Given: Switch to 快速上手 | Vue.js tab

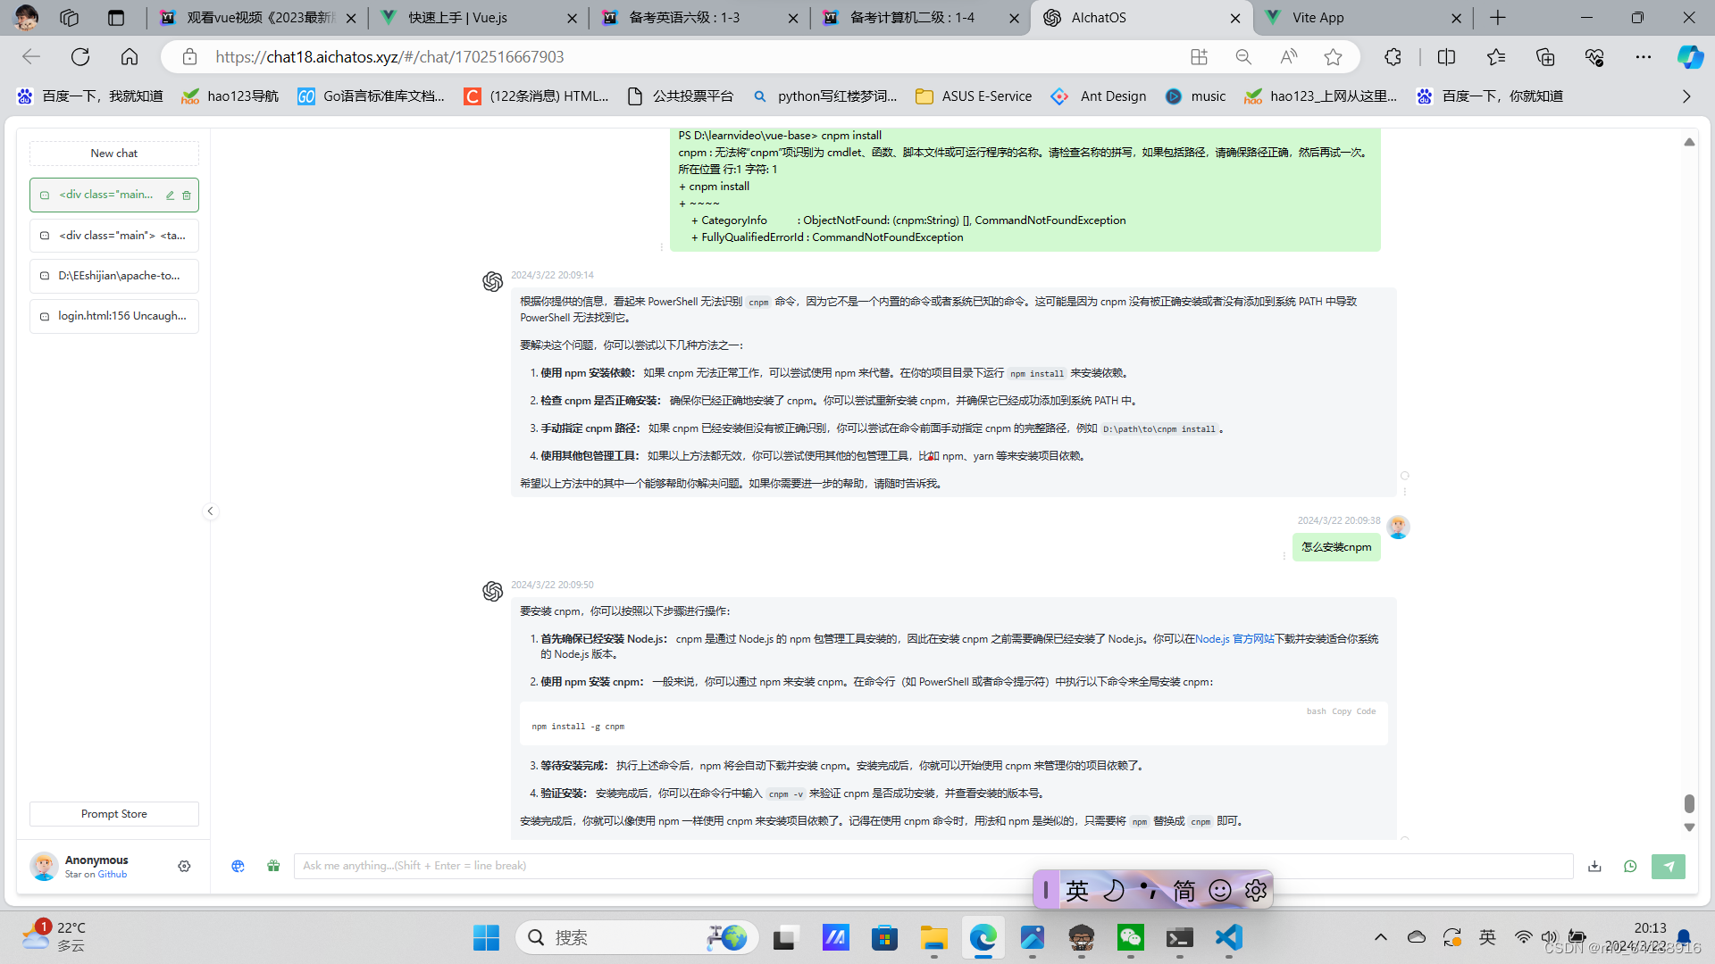Looking at the screenshot, I should 479,18.
